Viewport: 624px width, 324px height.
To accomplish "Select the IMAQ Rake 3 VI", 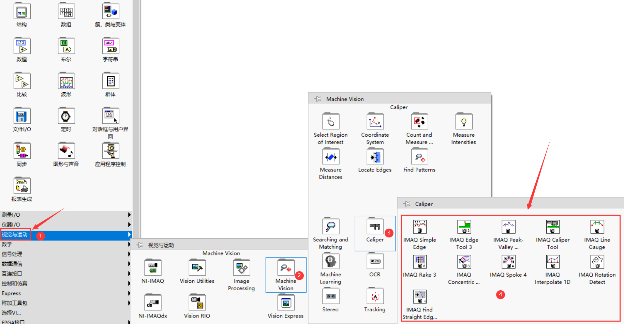I will click(x=420, y=262).
